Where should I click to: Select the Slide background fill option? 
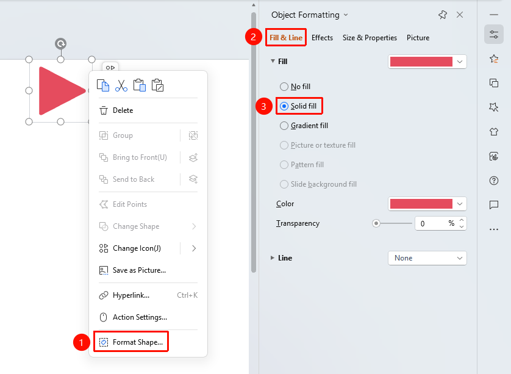click(x=318, y=184)
